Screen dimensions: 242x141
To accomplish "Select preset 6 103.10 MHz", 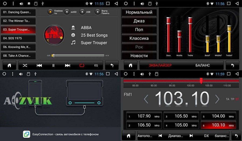I will (x=218, y=125).
